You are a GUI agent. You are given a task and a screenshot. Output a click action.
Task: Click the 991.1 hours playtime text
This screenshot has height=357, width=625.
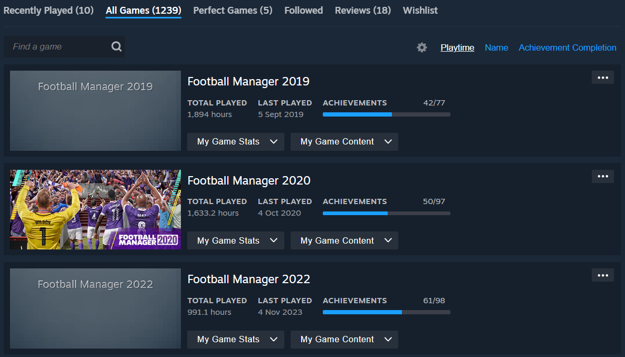[x=209, y=312]
